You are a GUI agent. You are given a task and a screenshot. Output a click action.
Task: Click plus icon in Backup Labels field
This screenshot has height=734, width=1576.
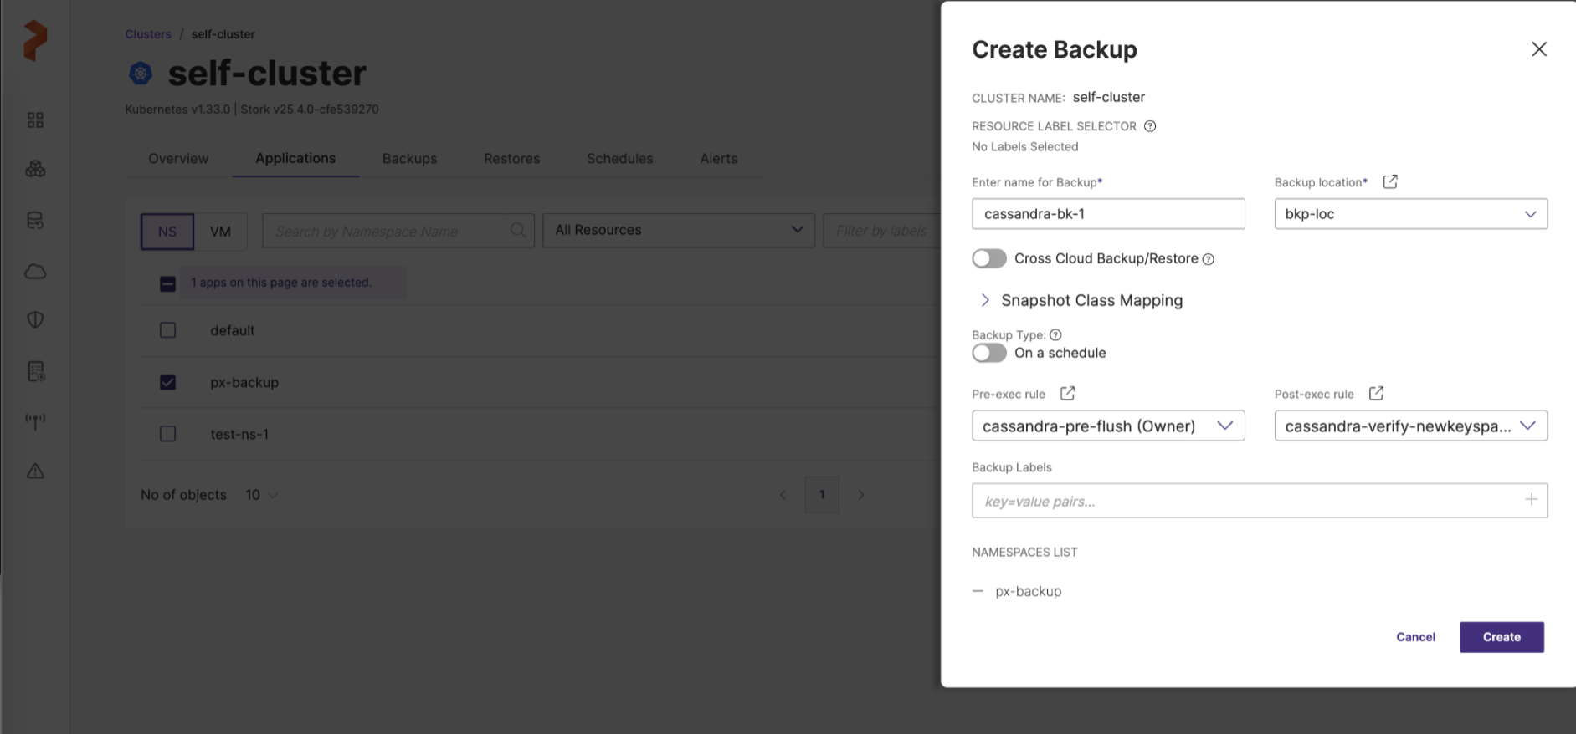click(x=1531, y=500)
